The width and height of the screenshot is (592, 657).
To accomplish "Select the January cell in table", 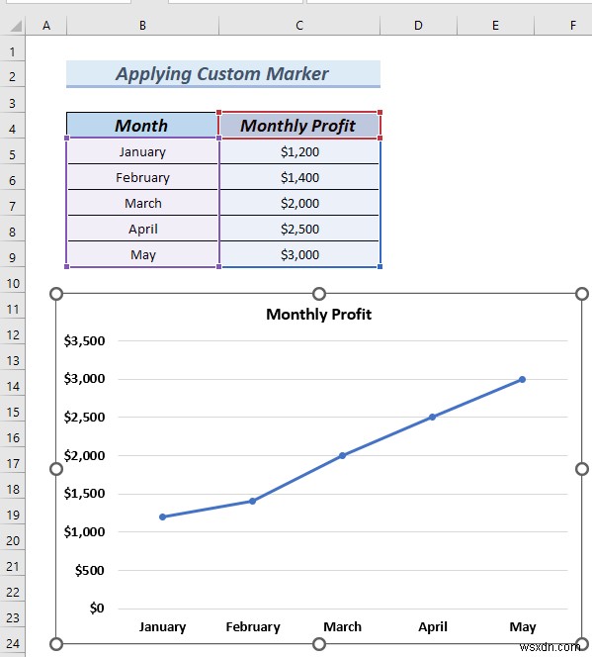I will click(142, 151).
